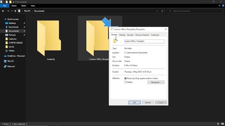This screenshot has width=225, height=126.
Task: Open Pictures in Quick access
Action: click(12, 35)
